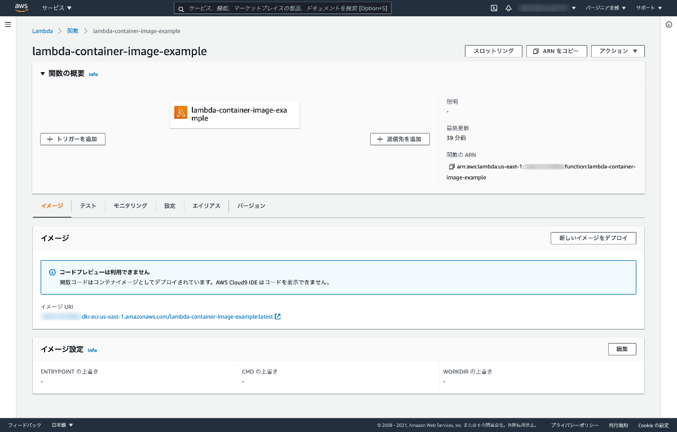Open the account name dropdown
The image size is (677, 432).
point(547,8)
